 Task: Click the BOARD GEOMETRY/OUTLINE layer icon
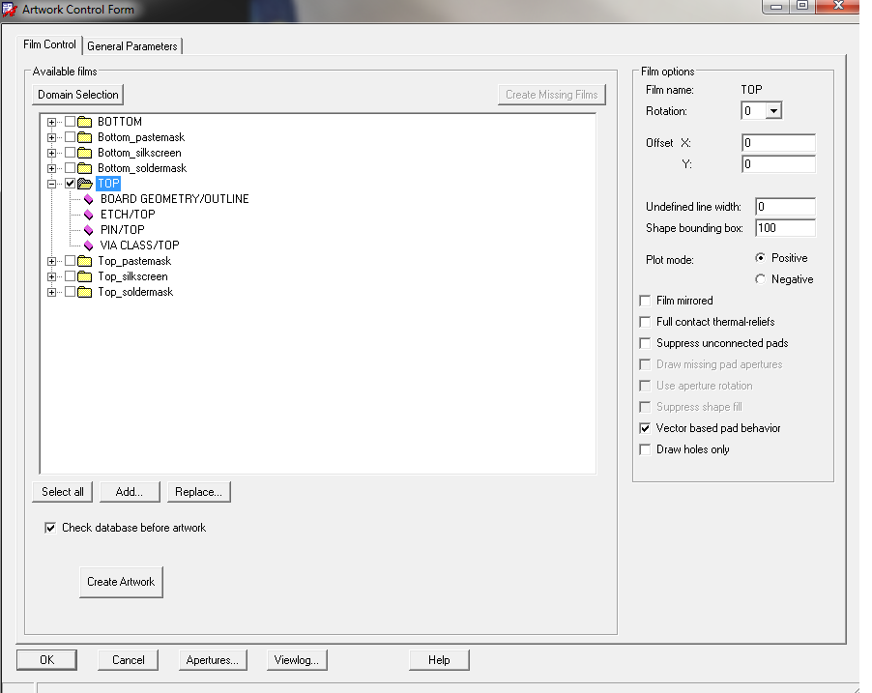pyautogui.click(x=89, y=199)
